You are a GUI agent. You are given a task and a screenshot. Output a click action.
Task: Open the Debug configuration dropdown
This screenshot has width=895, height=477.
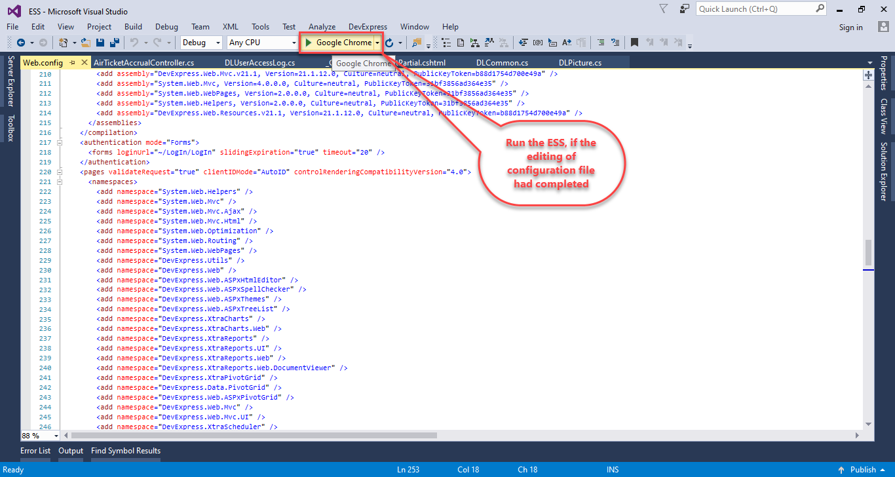(x=202, y=43)
